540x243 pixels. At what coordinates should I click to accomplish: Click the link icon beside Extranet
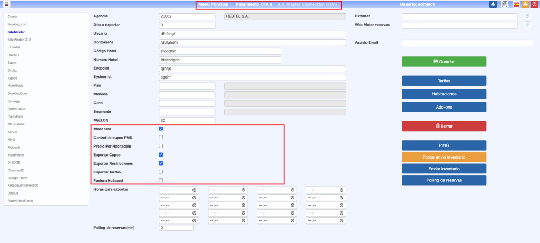tap(527, 16)
